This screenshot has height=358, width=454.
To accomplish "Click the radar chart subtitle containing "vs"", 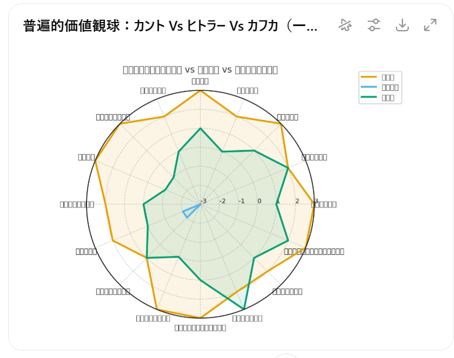I will tap(200, 70).
